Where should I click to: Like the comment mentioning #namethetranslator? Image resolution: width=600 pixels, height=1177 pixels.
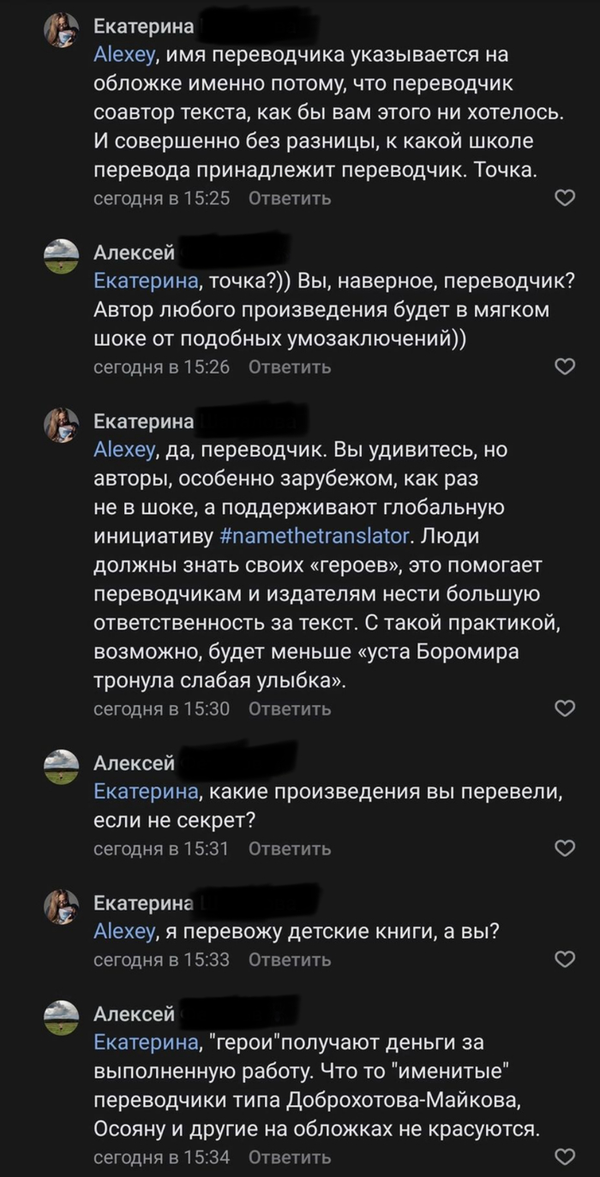[x=565, y=708]
